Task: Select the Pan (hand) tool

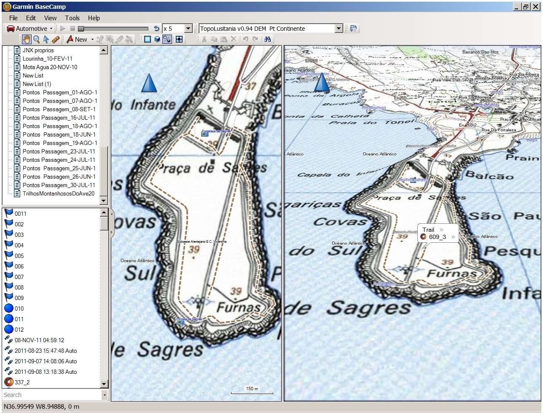Action: pos(26,39)
